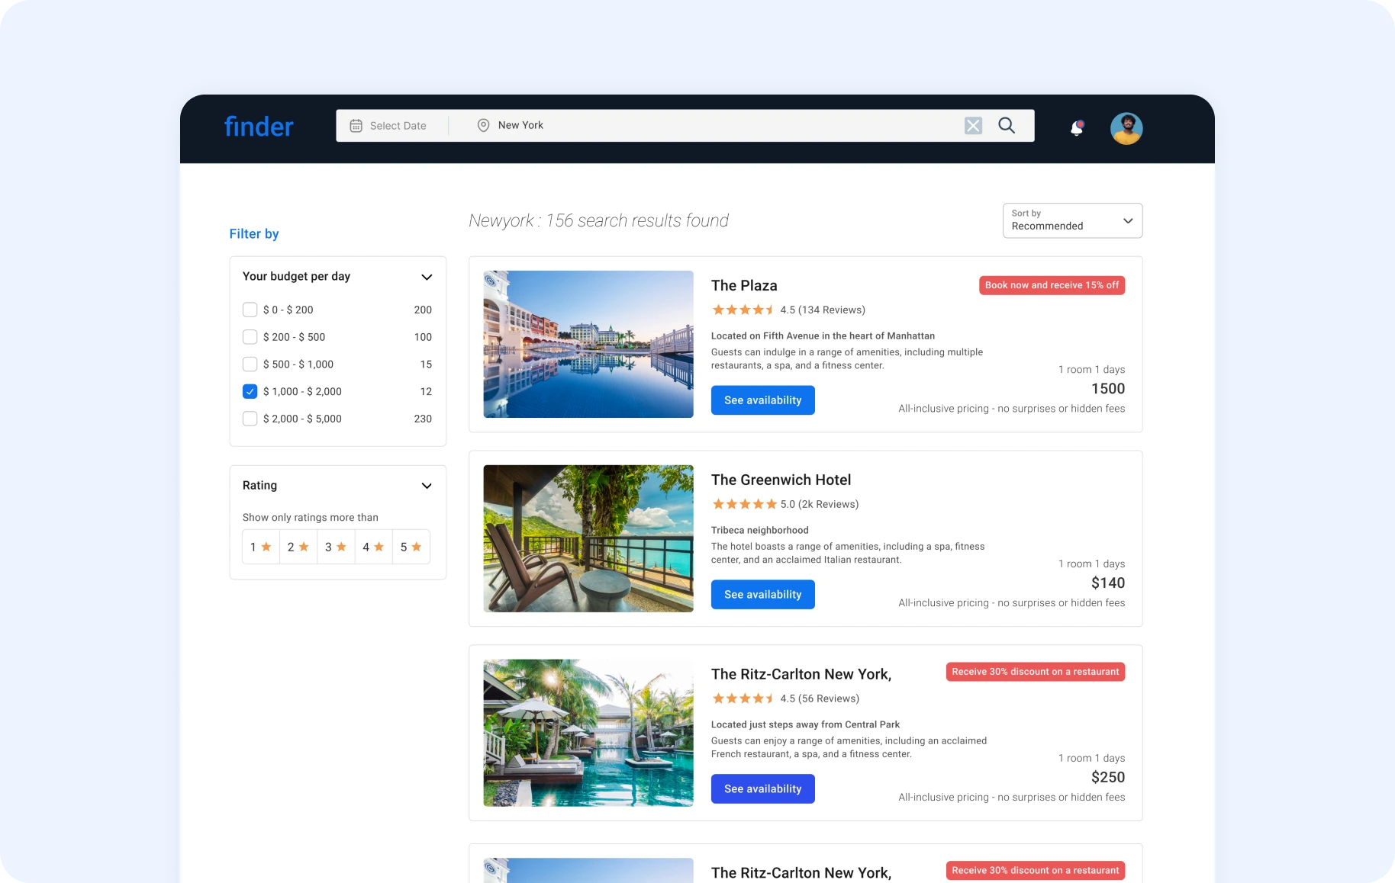1395x883 pixels.
Task: See availability for The Greenwich Hotel
Action: click(x=762, y=595)
